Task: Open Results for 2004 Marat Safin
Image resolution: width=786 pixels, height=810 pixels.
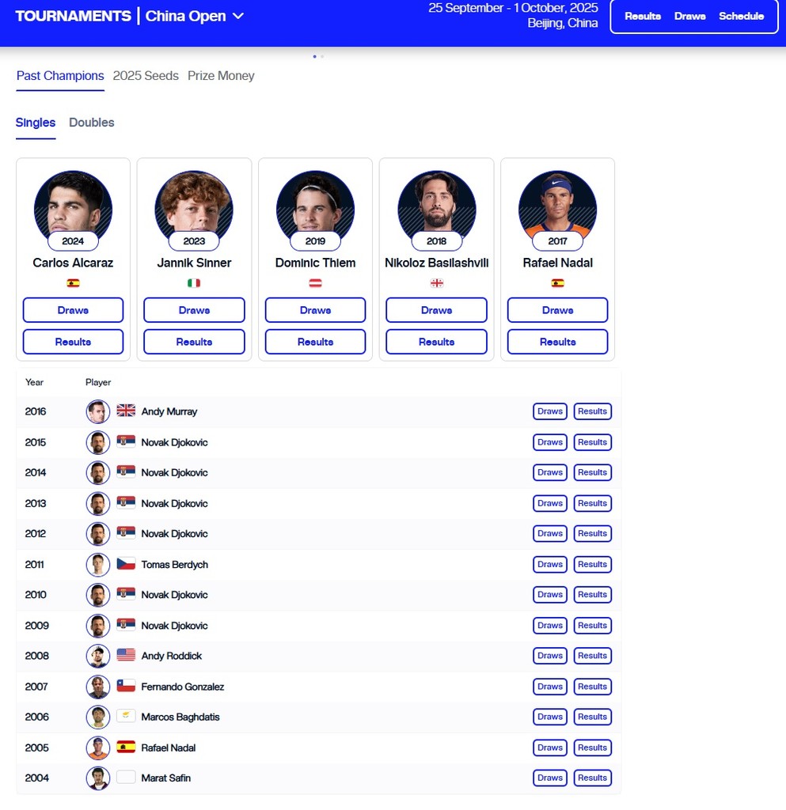Action: 592,778
